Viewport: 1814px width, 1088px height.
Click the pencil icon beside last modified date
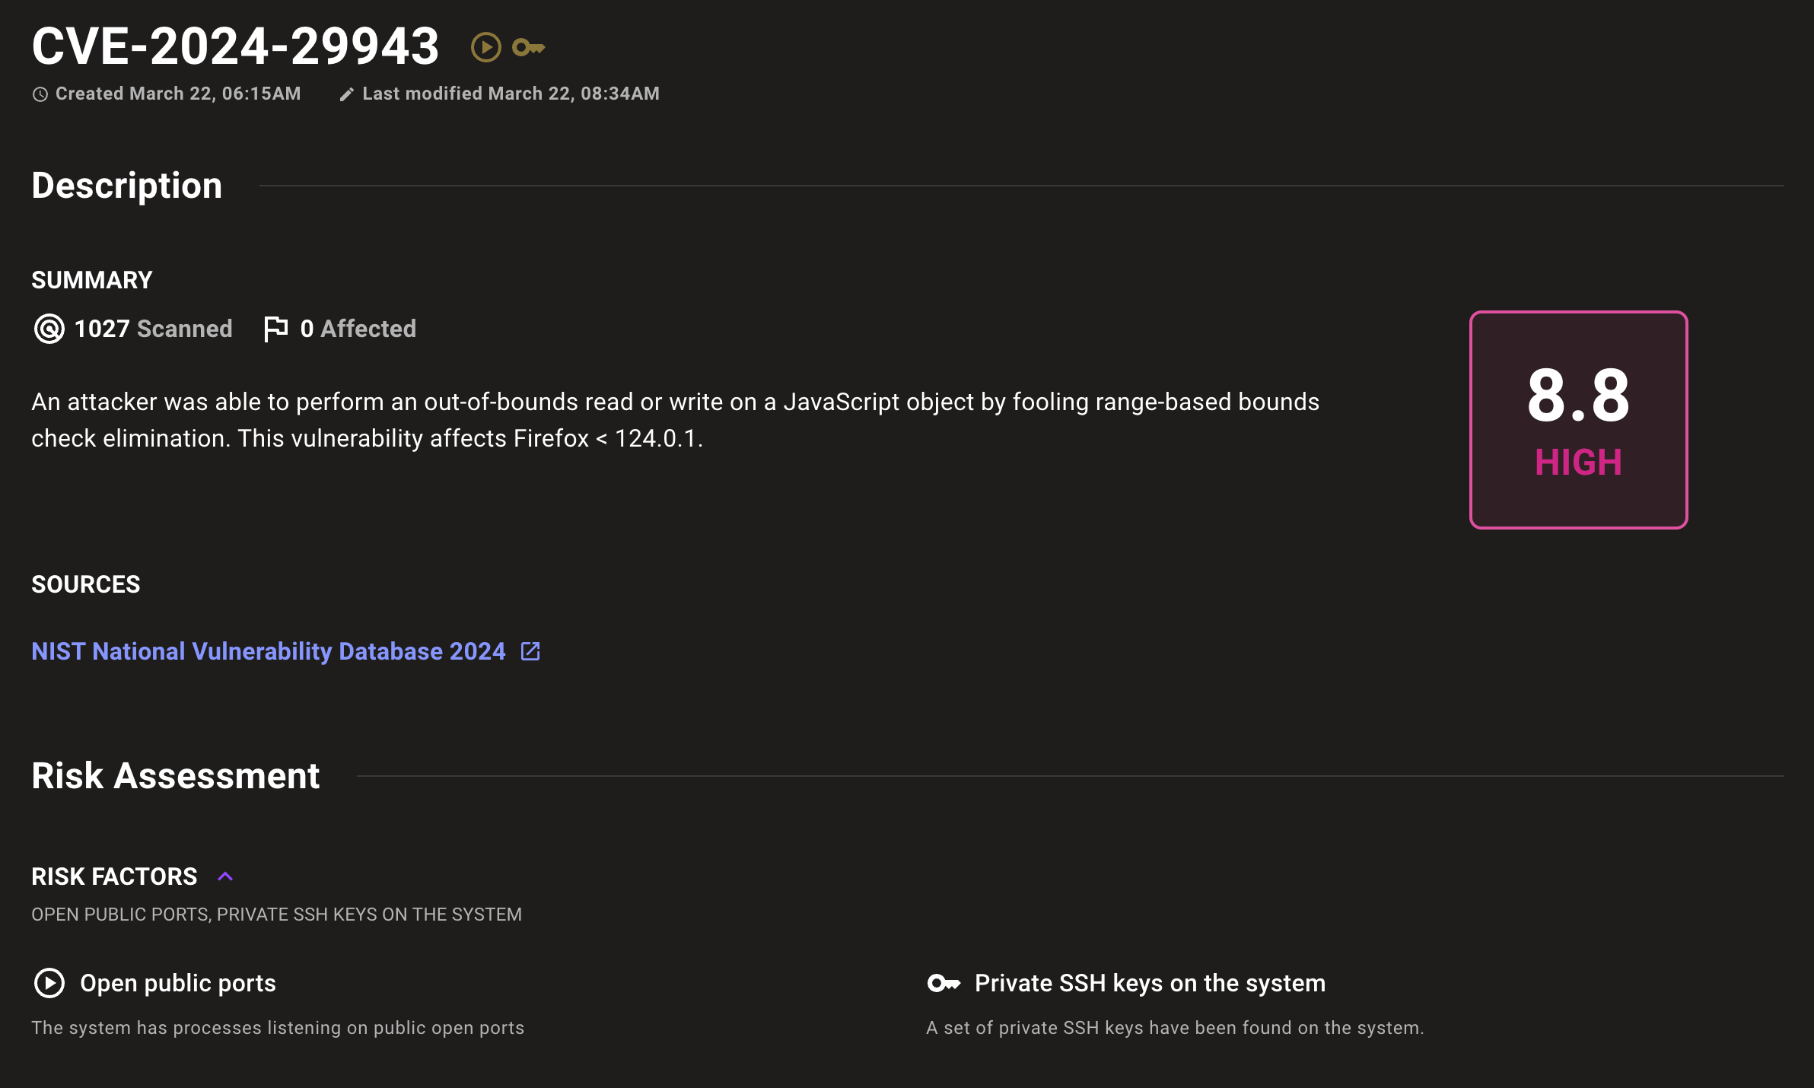point(347,94)
